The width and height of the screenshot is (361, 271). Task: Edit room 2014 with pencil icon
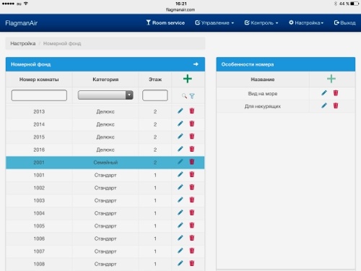pyautogui.click(x=180, y=124)
